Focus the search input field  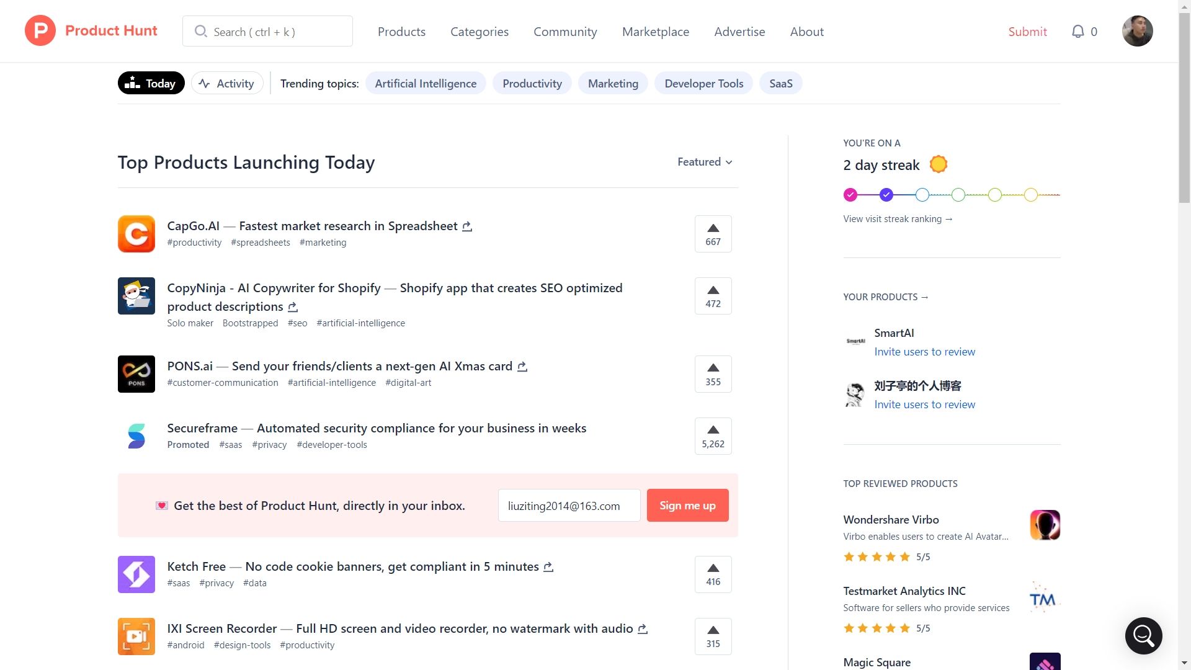267,31
